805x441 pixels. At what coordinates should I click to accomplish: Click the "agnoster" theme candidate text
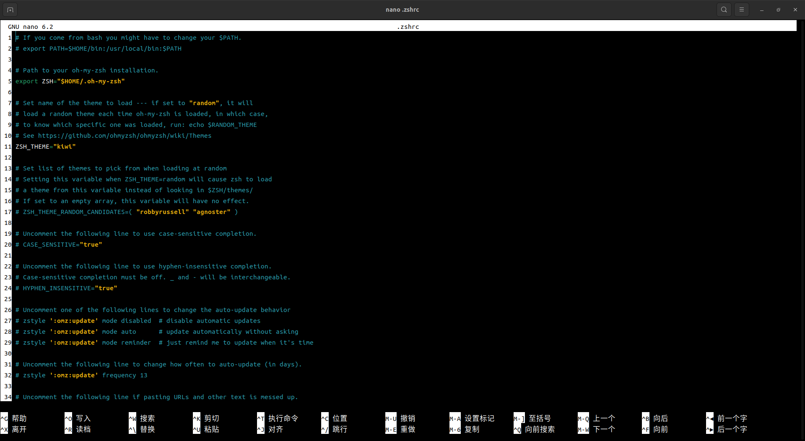212,212
